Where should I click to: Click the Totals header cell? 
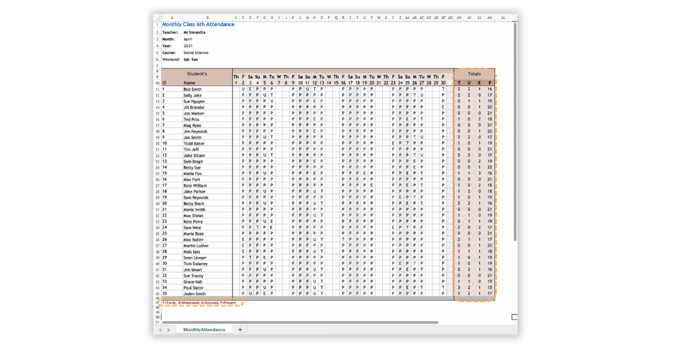475,74
